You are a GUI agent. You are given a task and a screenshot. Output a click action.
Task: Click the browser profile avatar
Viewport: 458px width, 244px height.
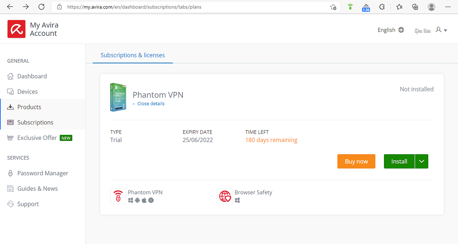(432, 7)
